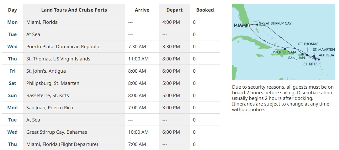This screenshot has width=340, height=150.
Task: Click the Booked column header
Action: [205, 10]
